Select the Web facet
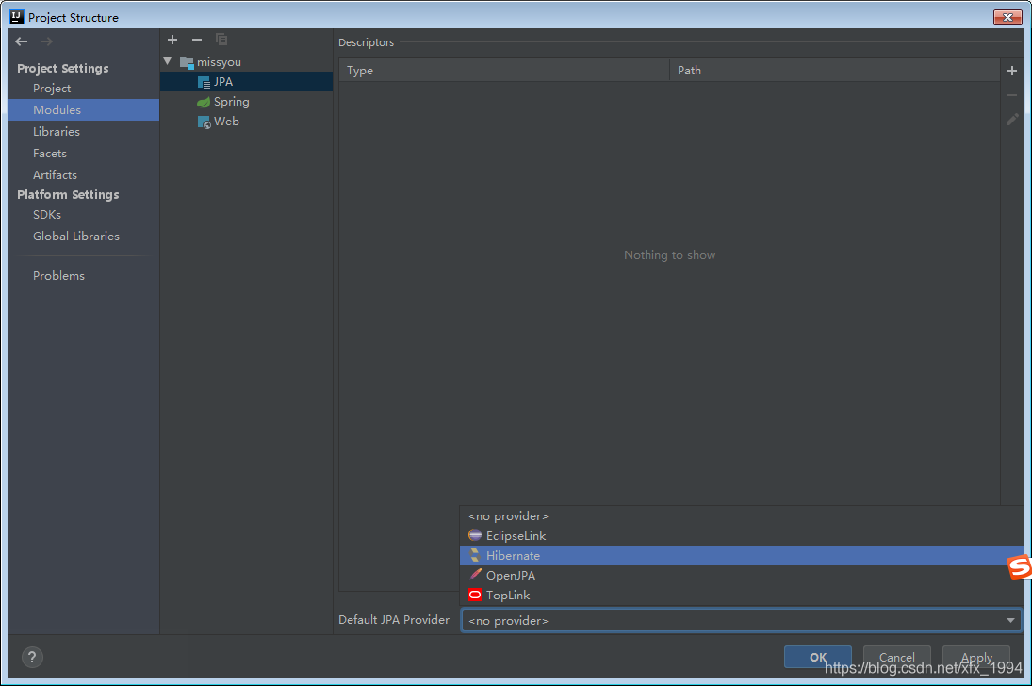1032x686 pixels. (246, 122)
